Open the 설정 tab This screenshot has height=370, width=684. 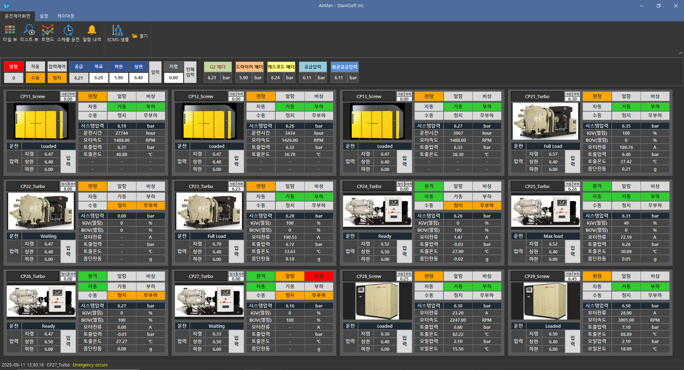43,16
